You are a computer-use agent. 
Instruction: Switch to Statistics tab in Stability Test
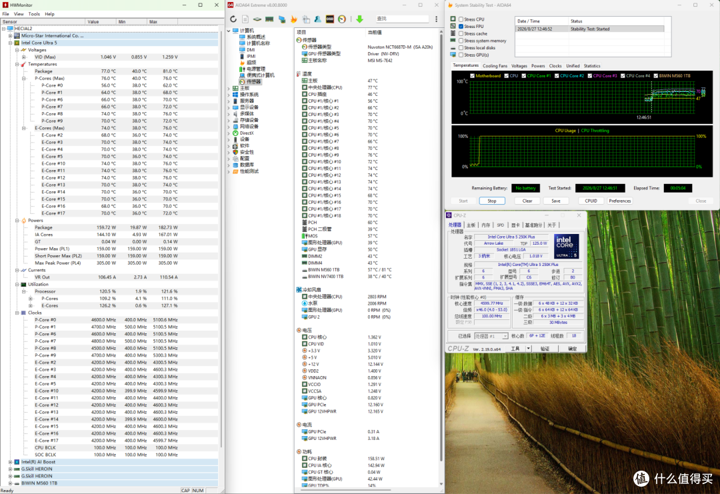click(x=592, y=66)
